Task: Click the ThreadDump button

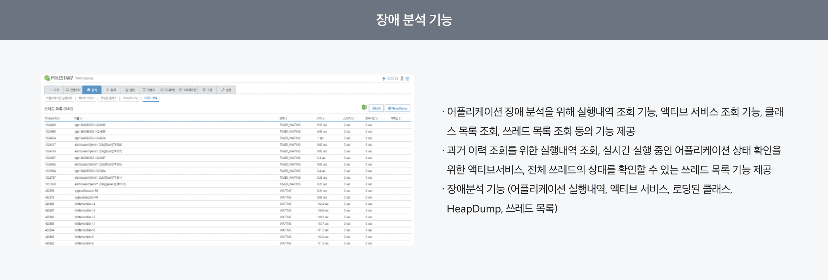Action: pos(397,108)
